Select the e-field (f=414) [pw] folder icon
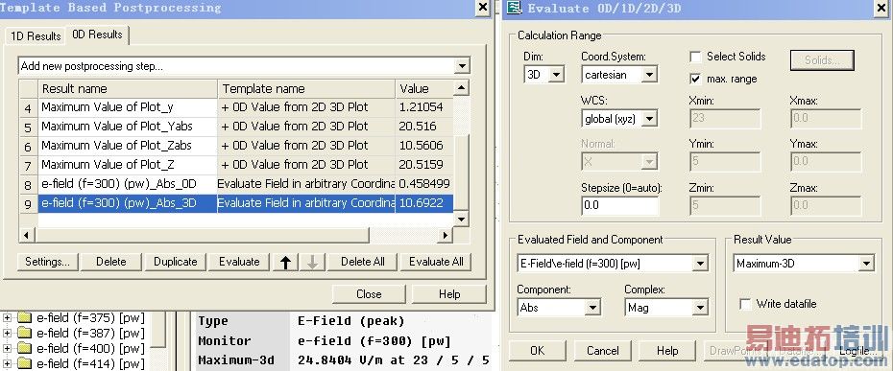The image size is (893, 371). pyautogui.click(x=25, y=363)
